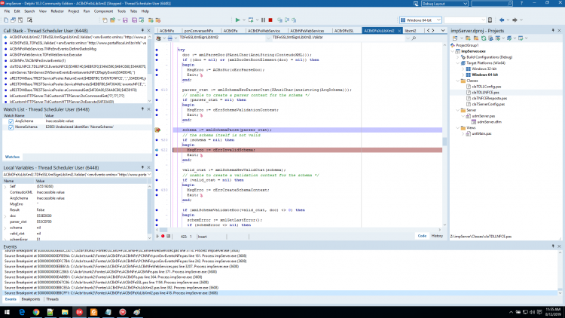Viewport: 565px width, 318px height.
Task: Switch to the Breakpoints tab
Action: [31, 299]
